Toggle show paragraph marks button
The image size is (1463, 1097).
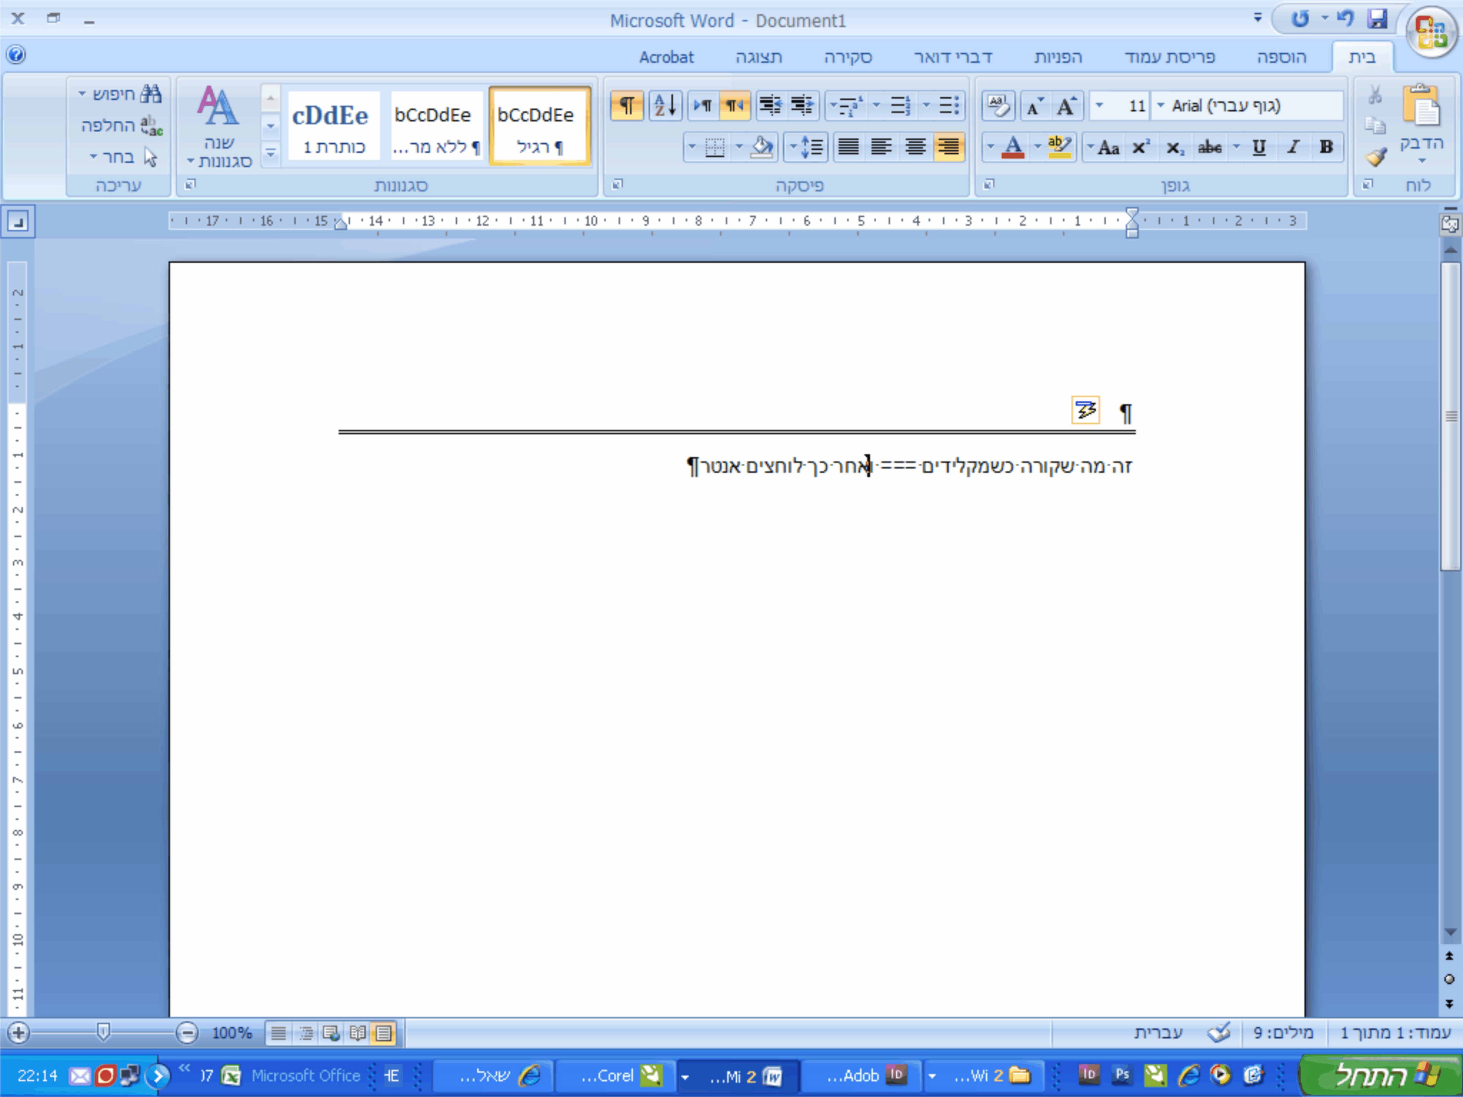626,106
